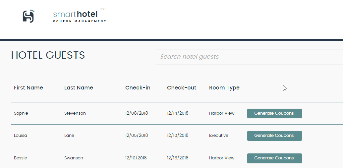The image size is (343, 168).
Task: Click the Hotel Guests page heading
Action: [48, 55]
